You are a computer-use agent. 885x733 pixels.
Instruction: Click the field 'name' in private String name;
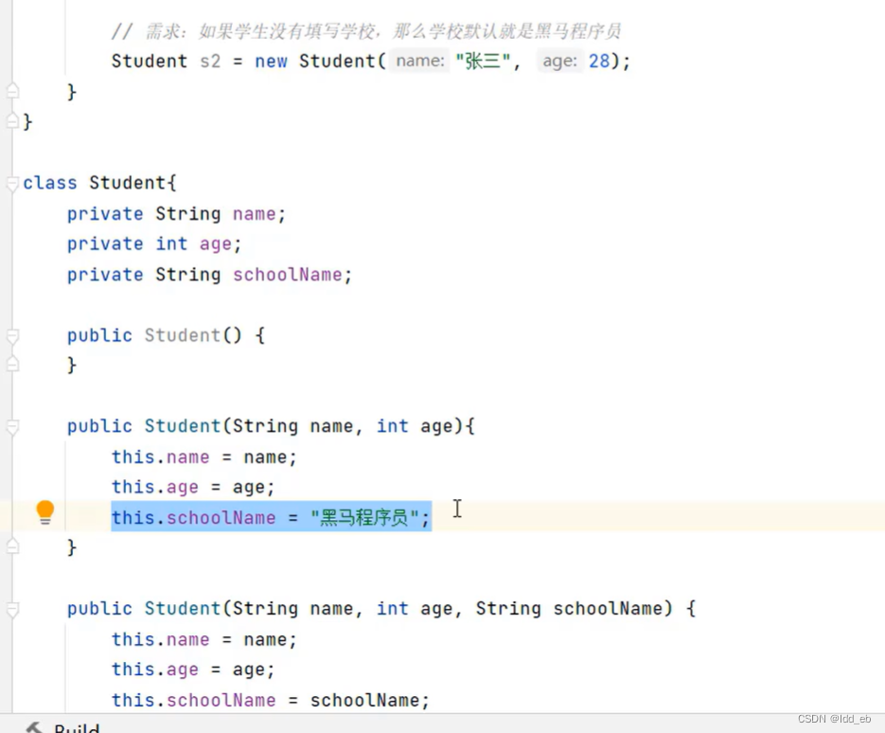[x=255, y=214]
